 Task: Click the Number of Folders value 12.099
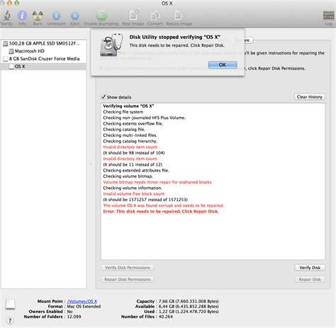coord(74,317)
